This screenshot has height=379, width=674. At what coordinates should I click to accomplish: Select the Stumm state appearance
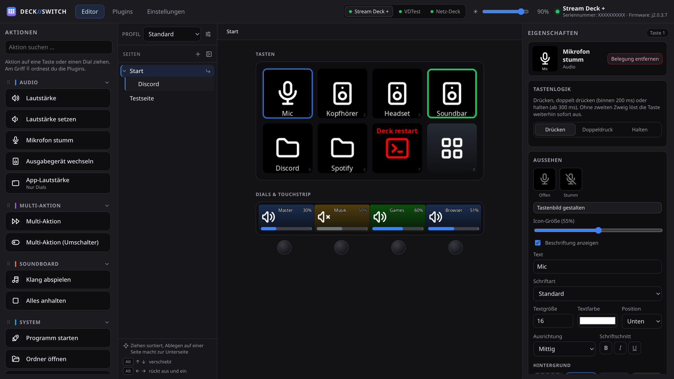click(570, 179)
